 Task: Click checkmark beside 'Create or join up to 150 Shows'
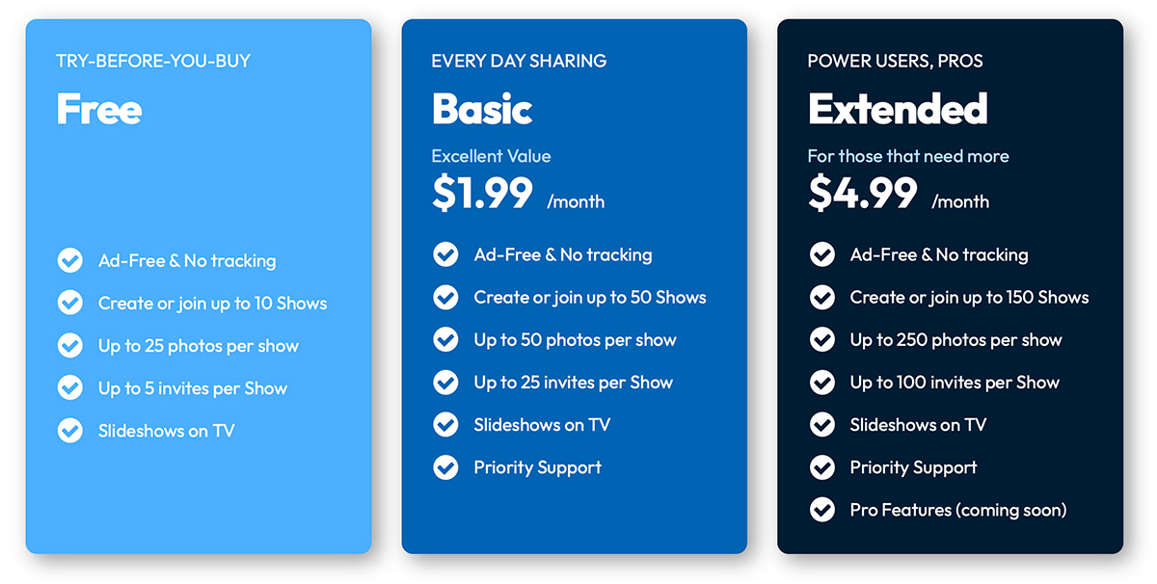click(821, 298)
